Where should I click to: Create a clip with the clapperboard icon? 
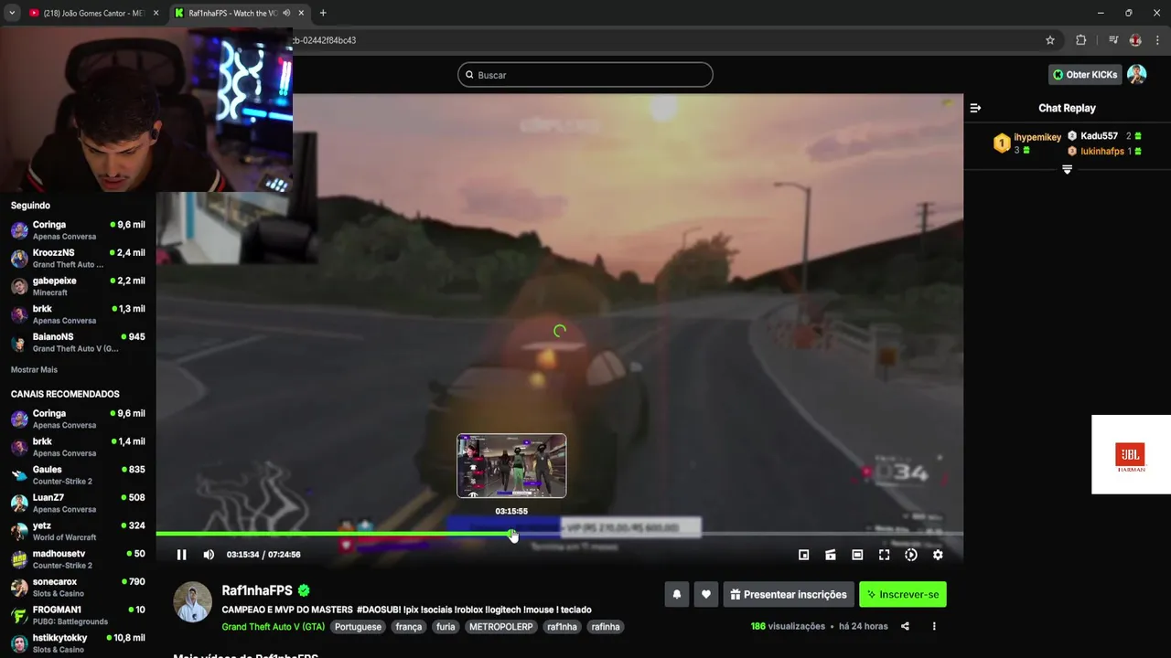831,555
